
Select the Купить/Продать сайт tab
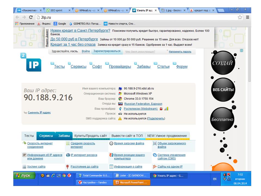coord(91,136)
